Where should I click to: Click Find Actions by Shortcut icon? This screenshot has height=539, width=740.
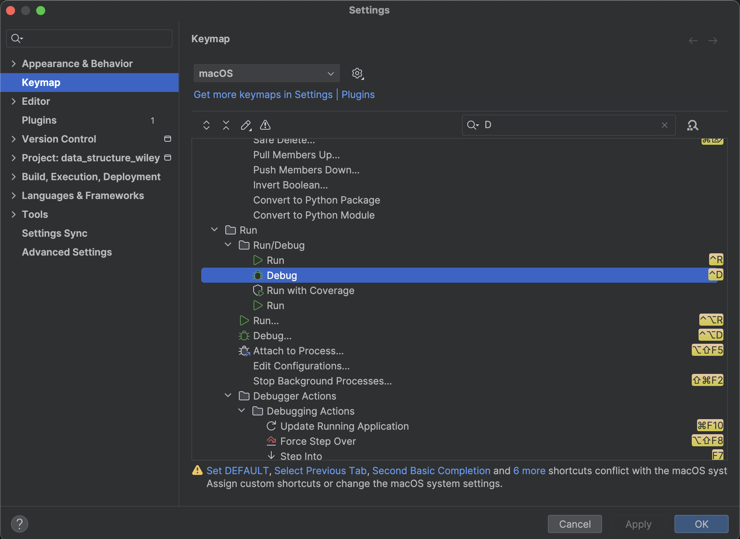click(693, 125)
